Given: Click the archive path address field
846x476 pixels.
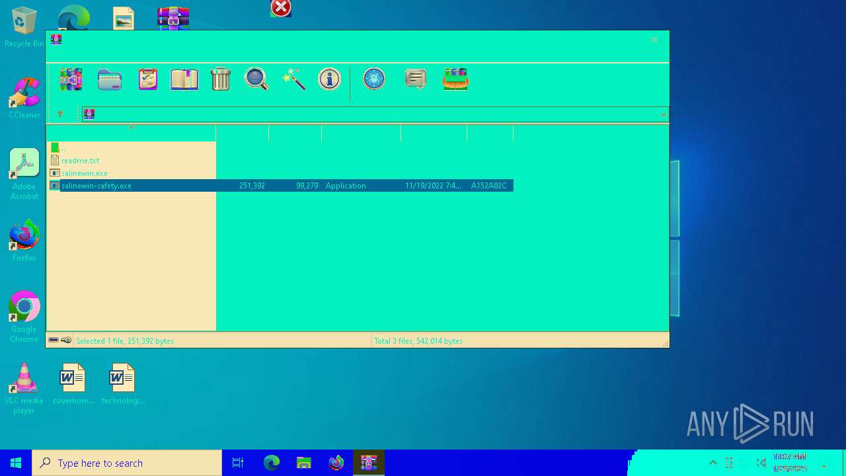Looking at the screenshot, I should tap(375, 114).
